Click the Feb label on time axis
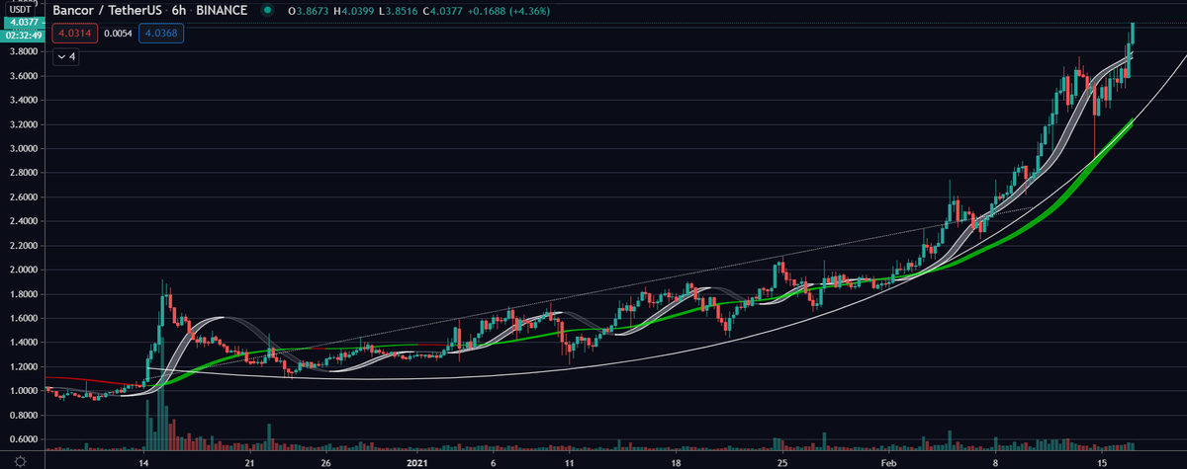Screen dimensions: 1187x469 click(x=889, y=461)
